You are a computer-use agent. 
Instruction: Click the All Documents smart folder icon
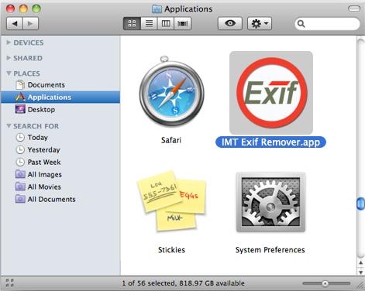tap(20, 199)
